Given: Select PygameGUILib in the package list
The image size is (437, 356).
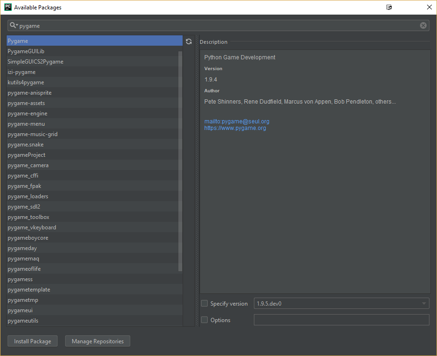Looking at the screenshot, I should (x=26, y=51).
